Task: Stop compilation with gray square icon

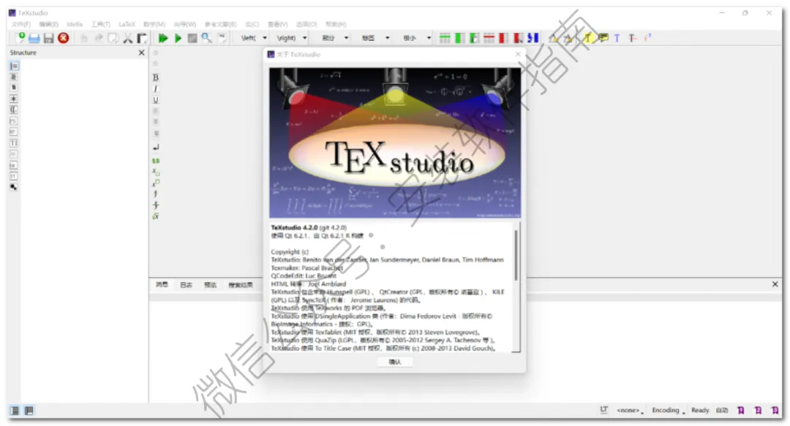Action: coord(192,38)
